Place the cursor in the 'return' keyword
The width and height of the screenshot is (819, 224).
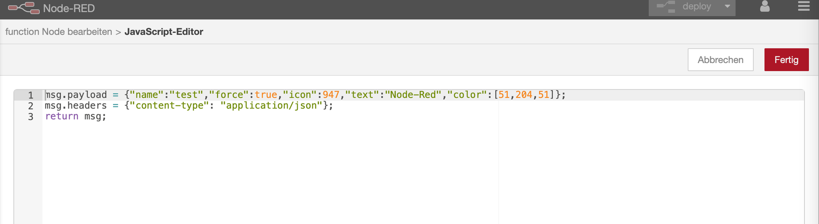tap(62, 116)
